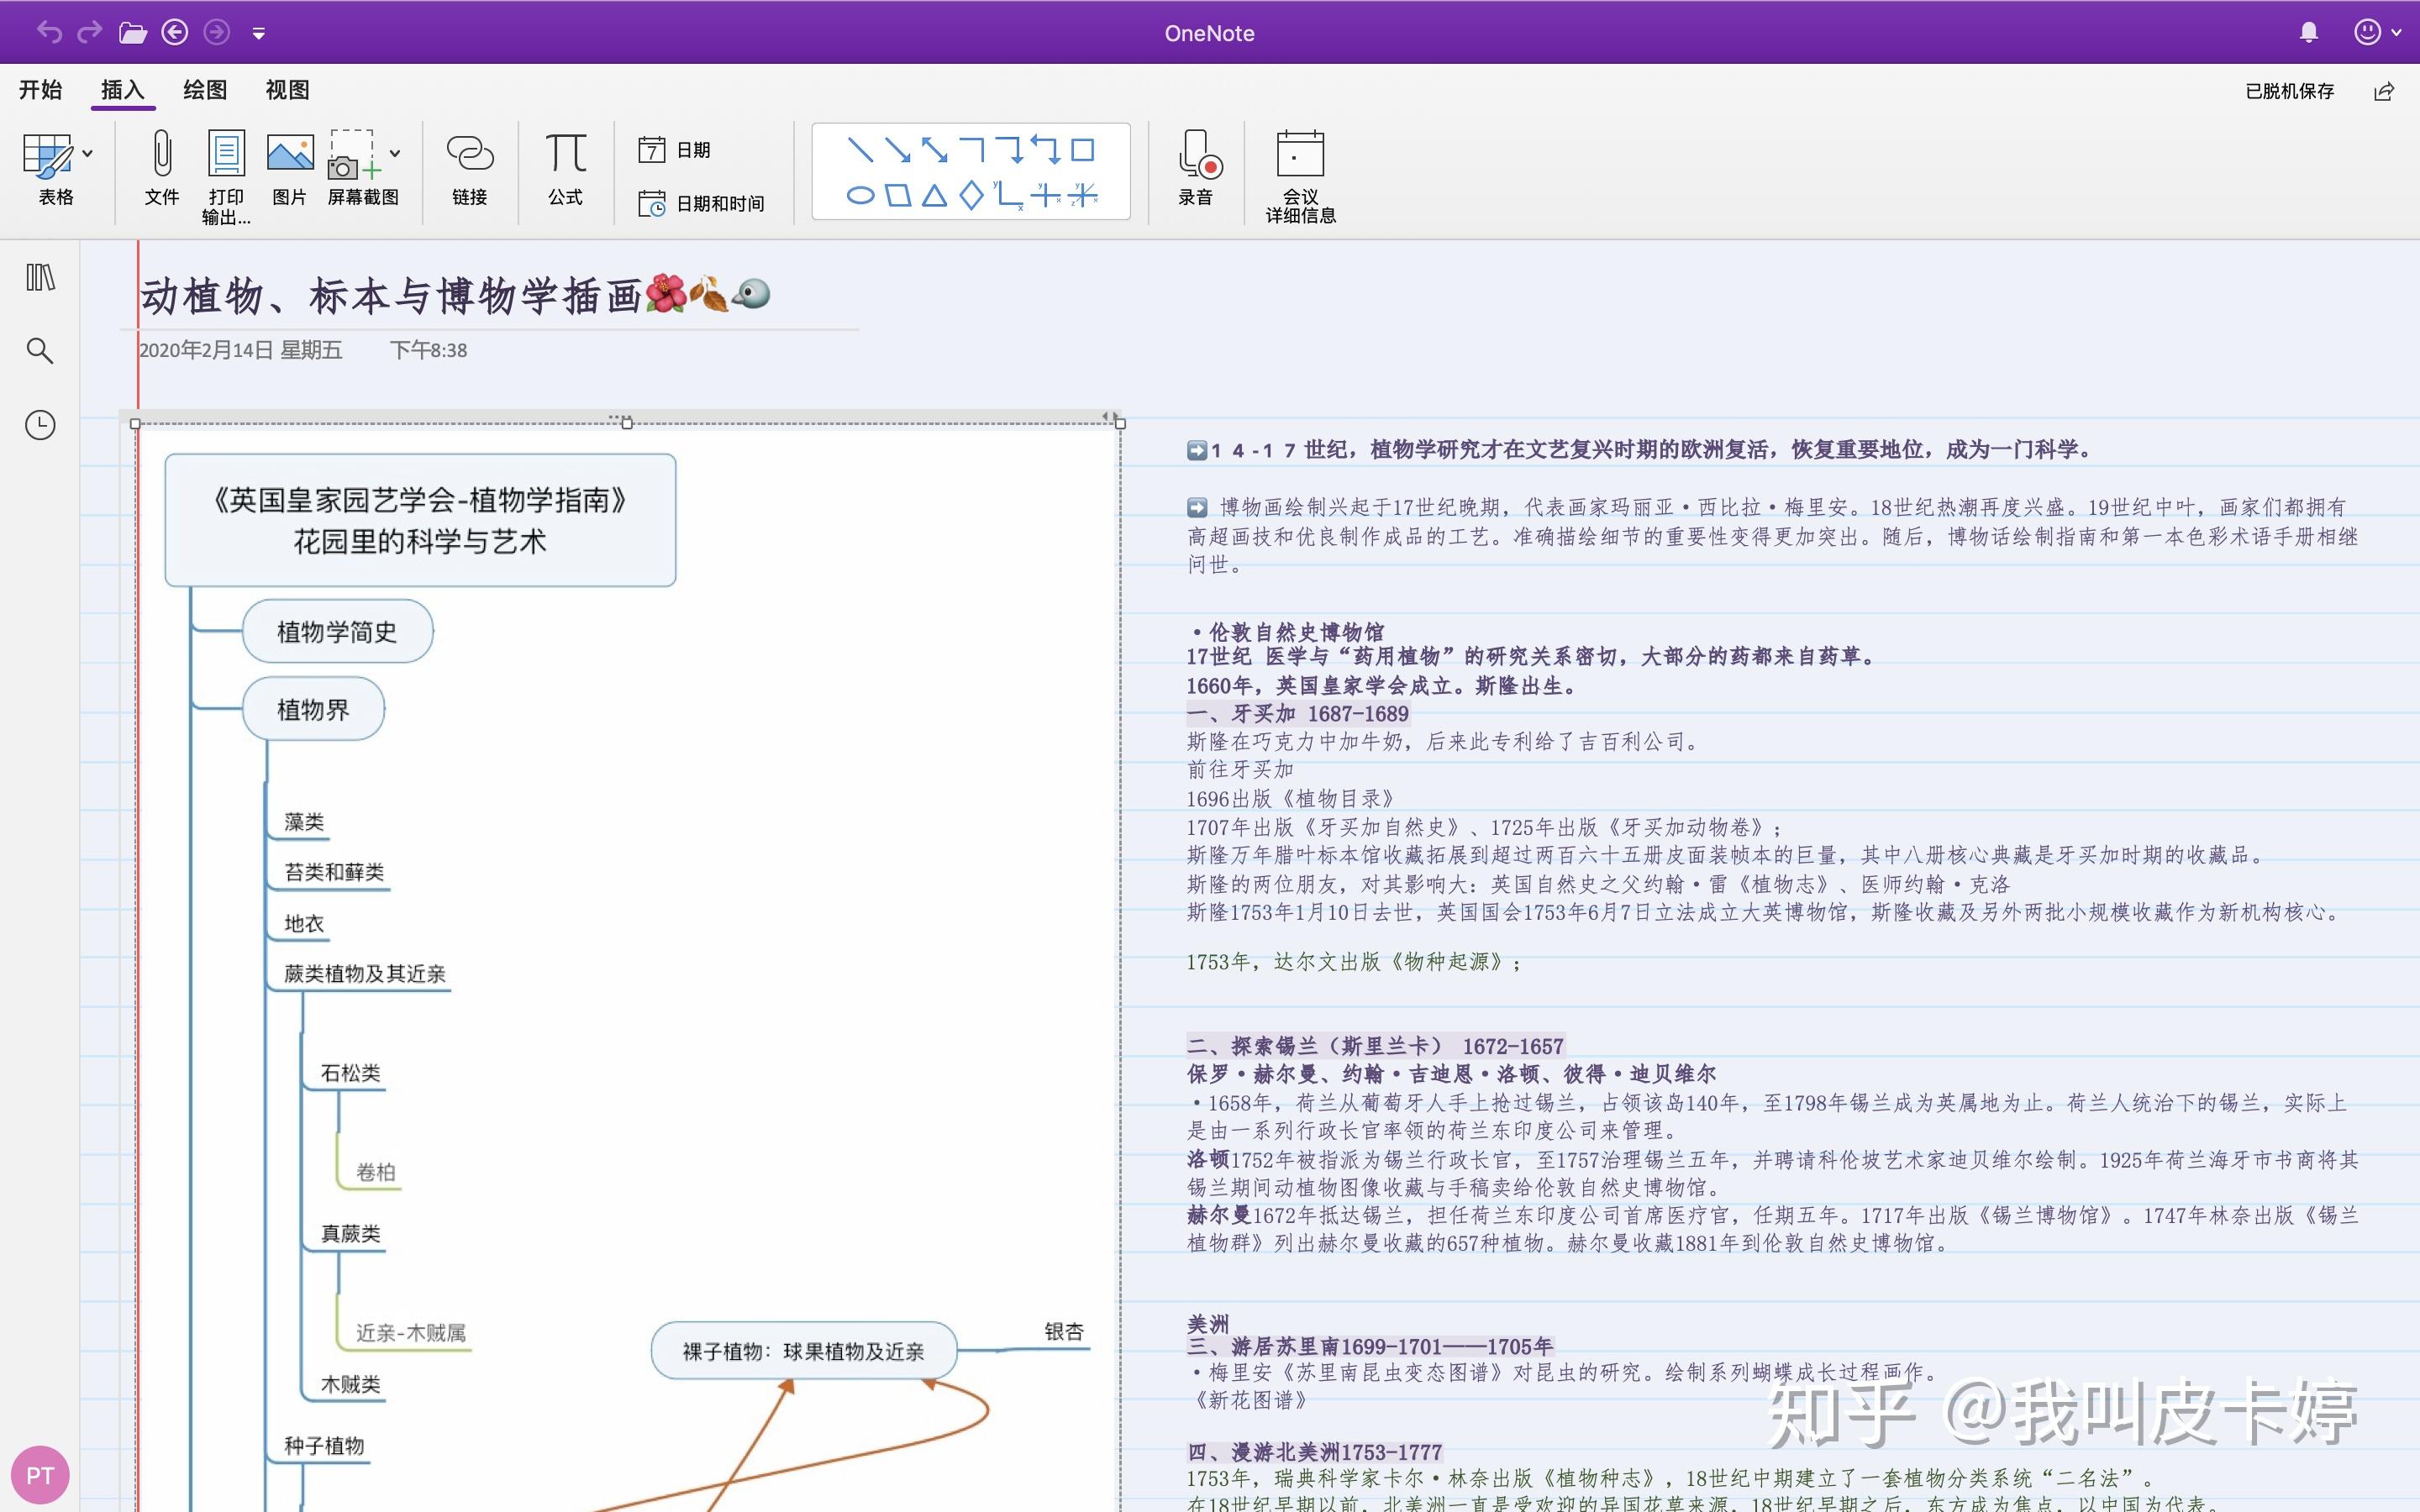Click the heading 一、牙买加 1687-1689
The height and width of the screenshot is (1512, 2420).
tap(1297, 713)
